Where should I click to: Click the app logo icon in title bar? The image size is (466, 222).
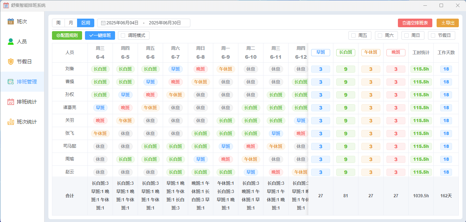coord(6,5)
